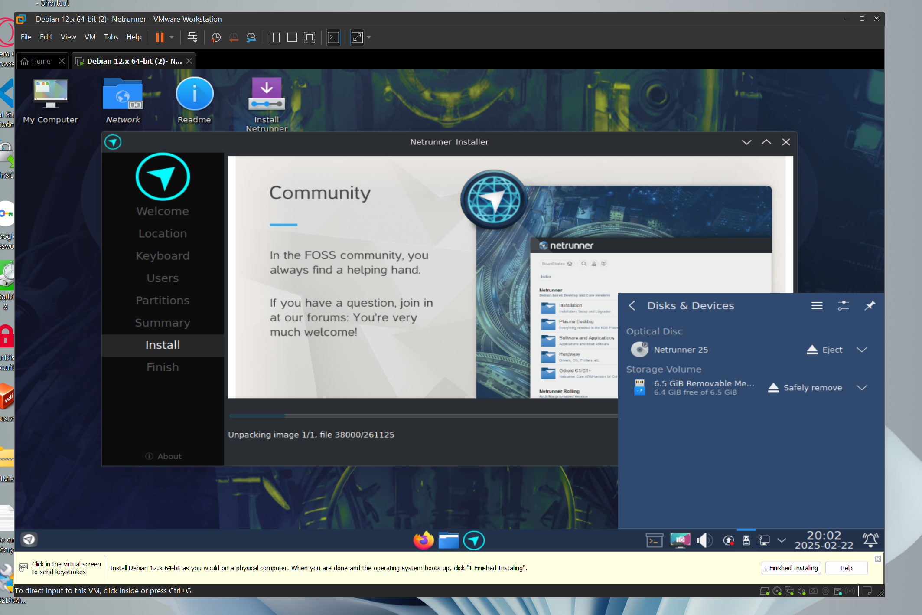Open the VM menu
The height and width of the screenshot is (615, 922).
click(x=90, y=37)
